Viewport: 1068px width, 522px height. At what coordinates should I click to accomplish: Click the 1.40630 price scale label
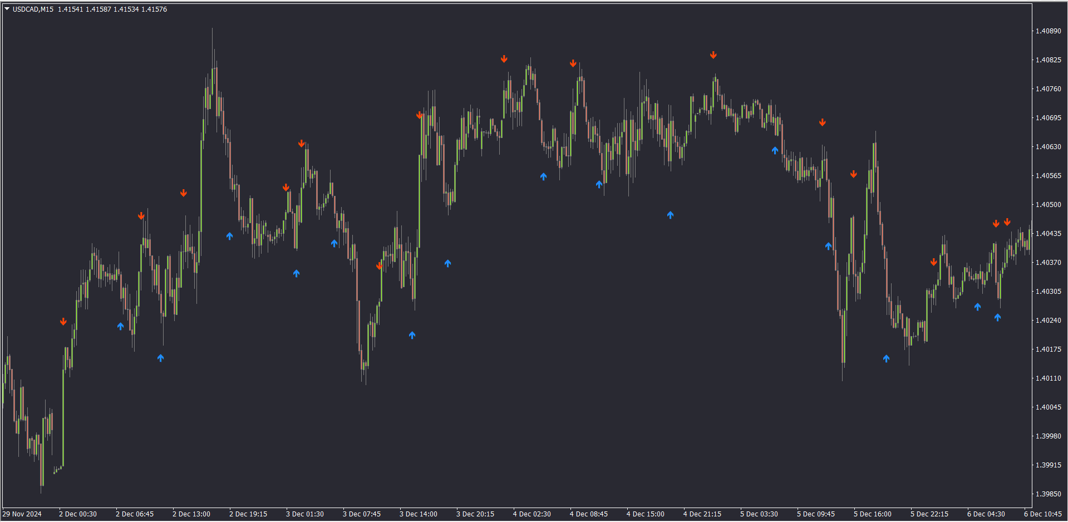tap(1048, 147)
